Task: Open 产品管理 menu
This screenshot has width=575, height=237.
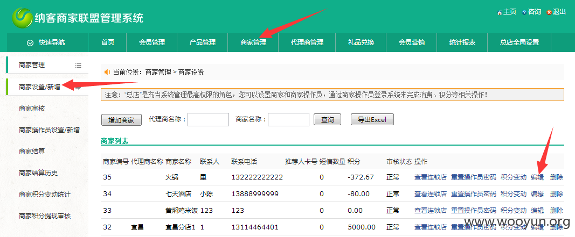Action: click(203, 42)
